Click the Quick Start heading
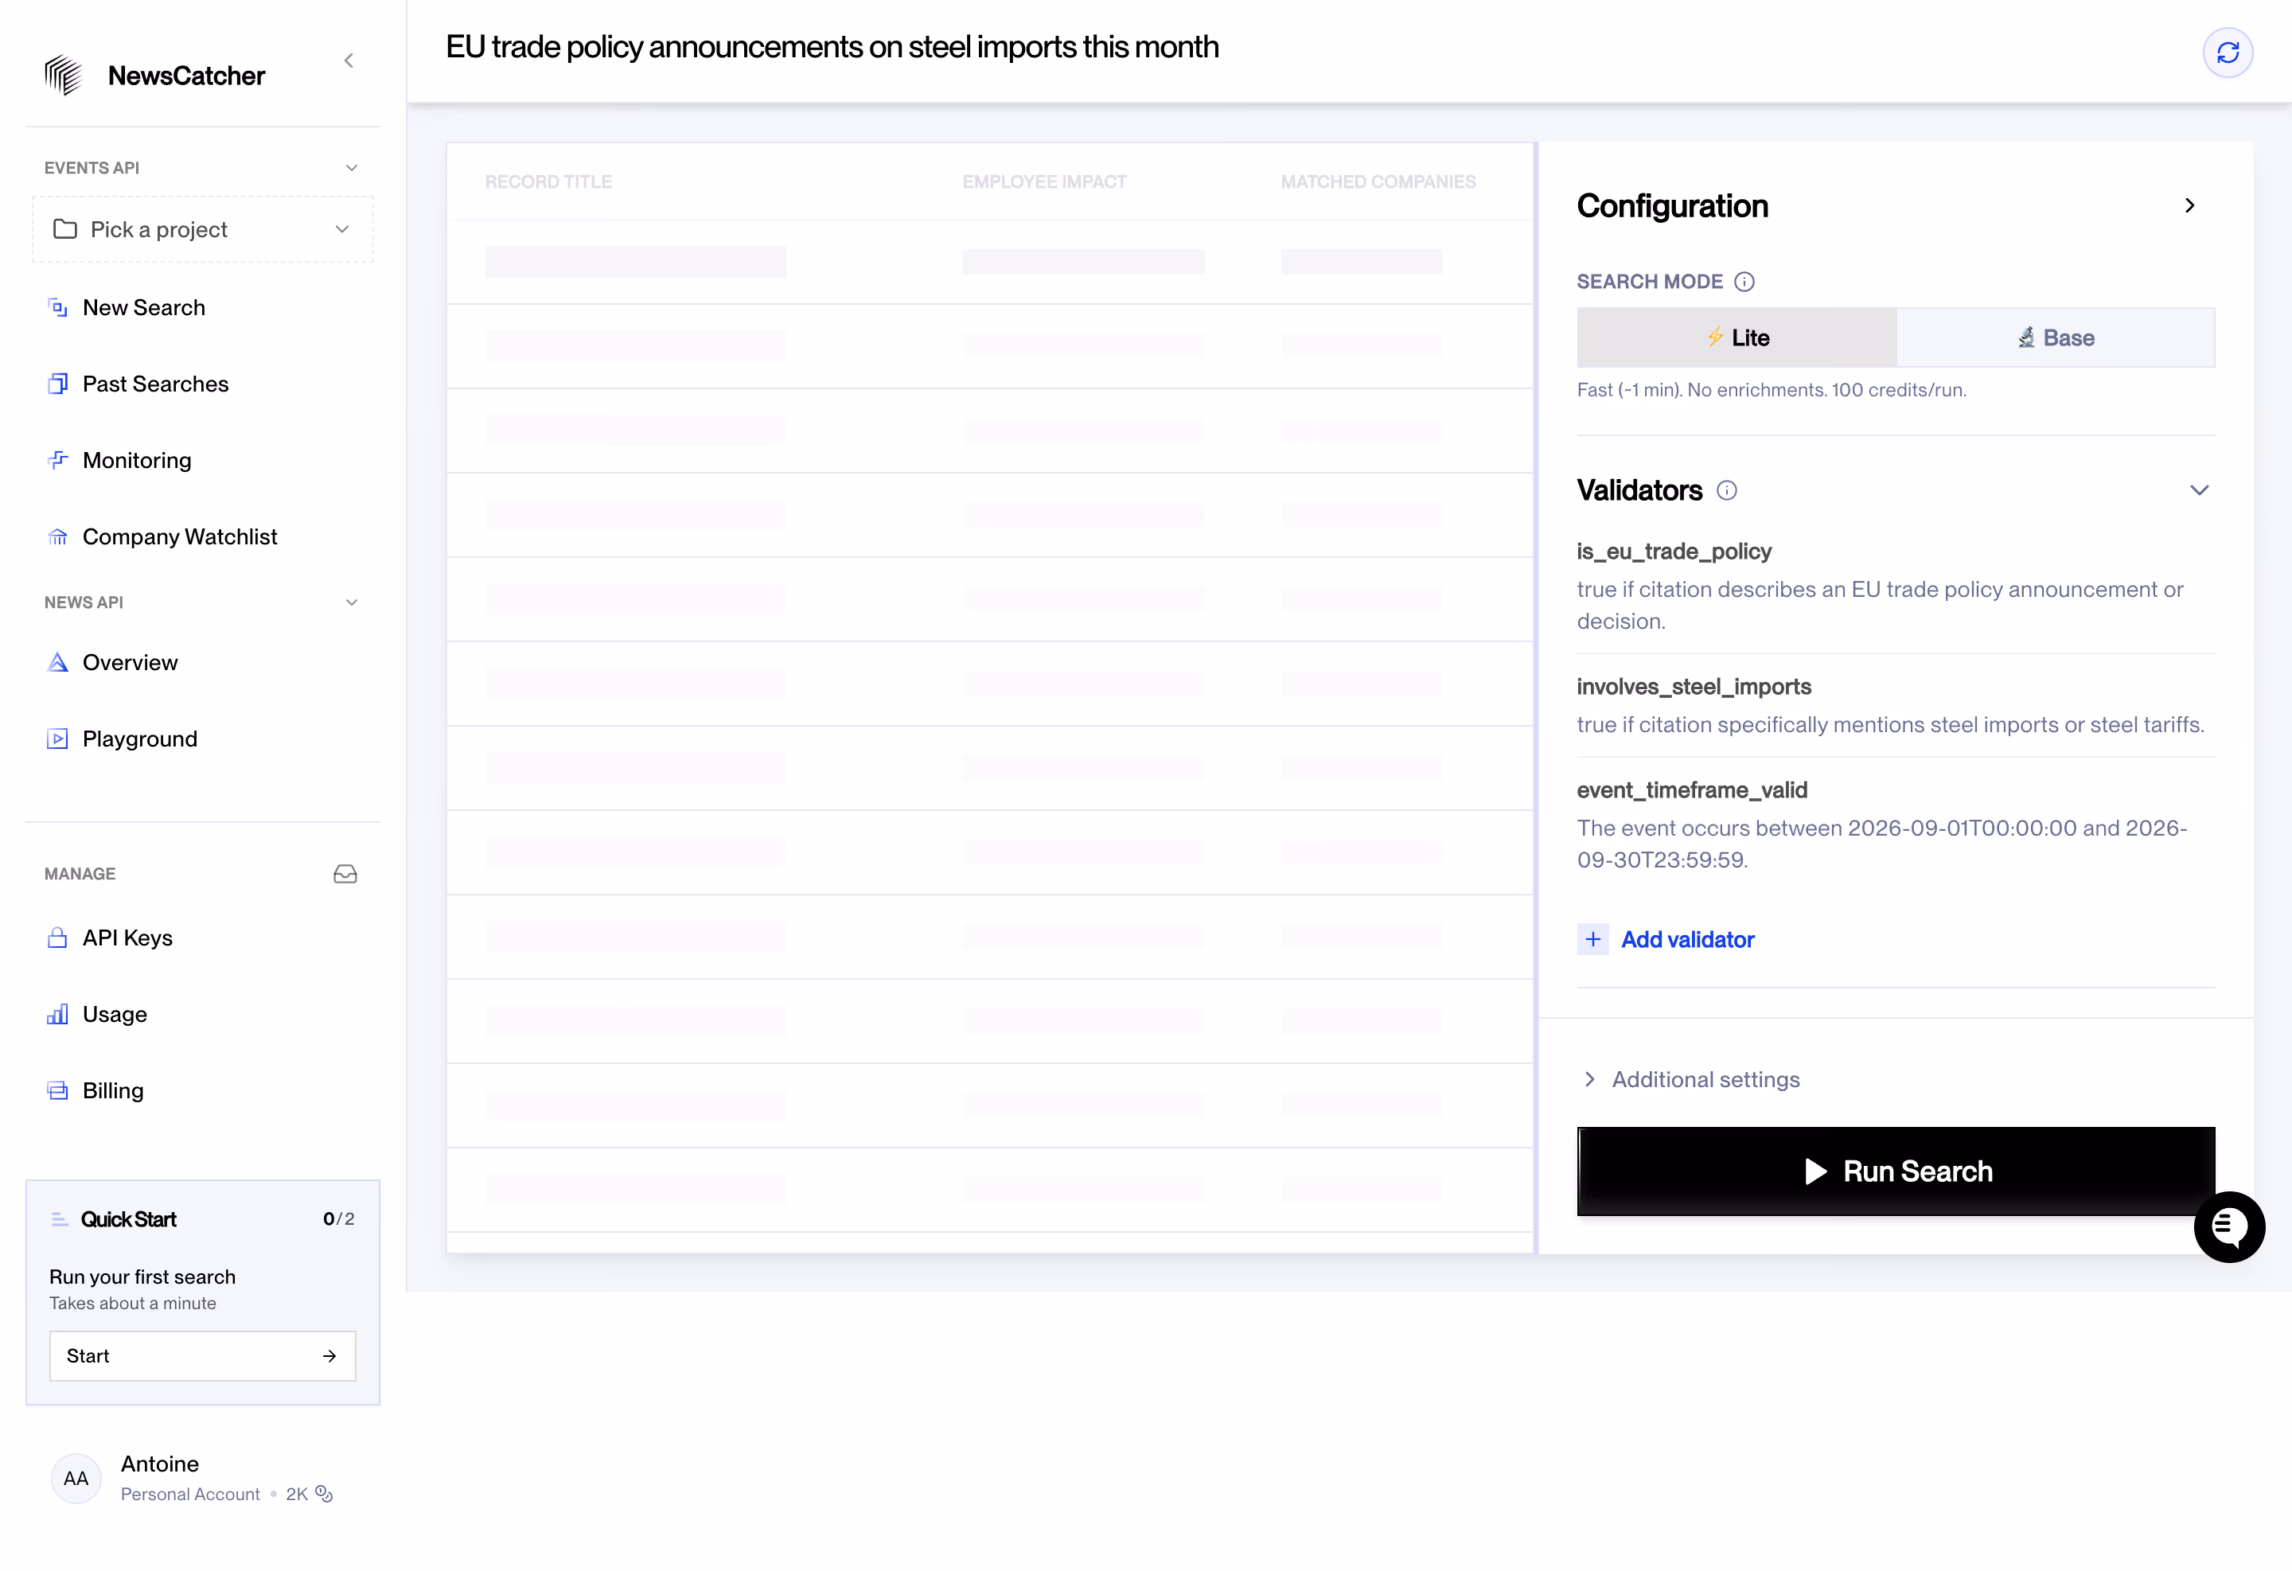 tap(128, 1219)
